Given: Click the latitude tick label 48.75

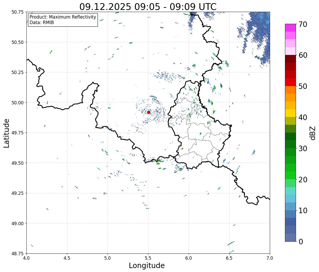Looking at the screenshot, I should 18,254.
